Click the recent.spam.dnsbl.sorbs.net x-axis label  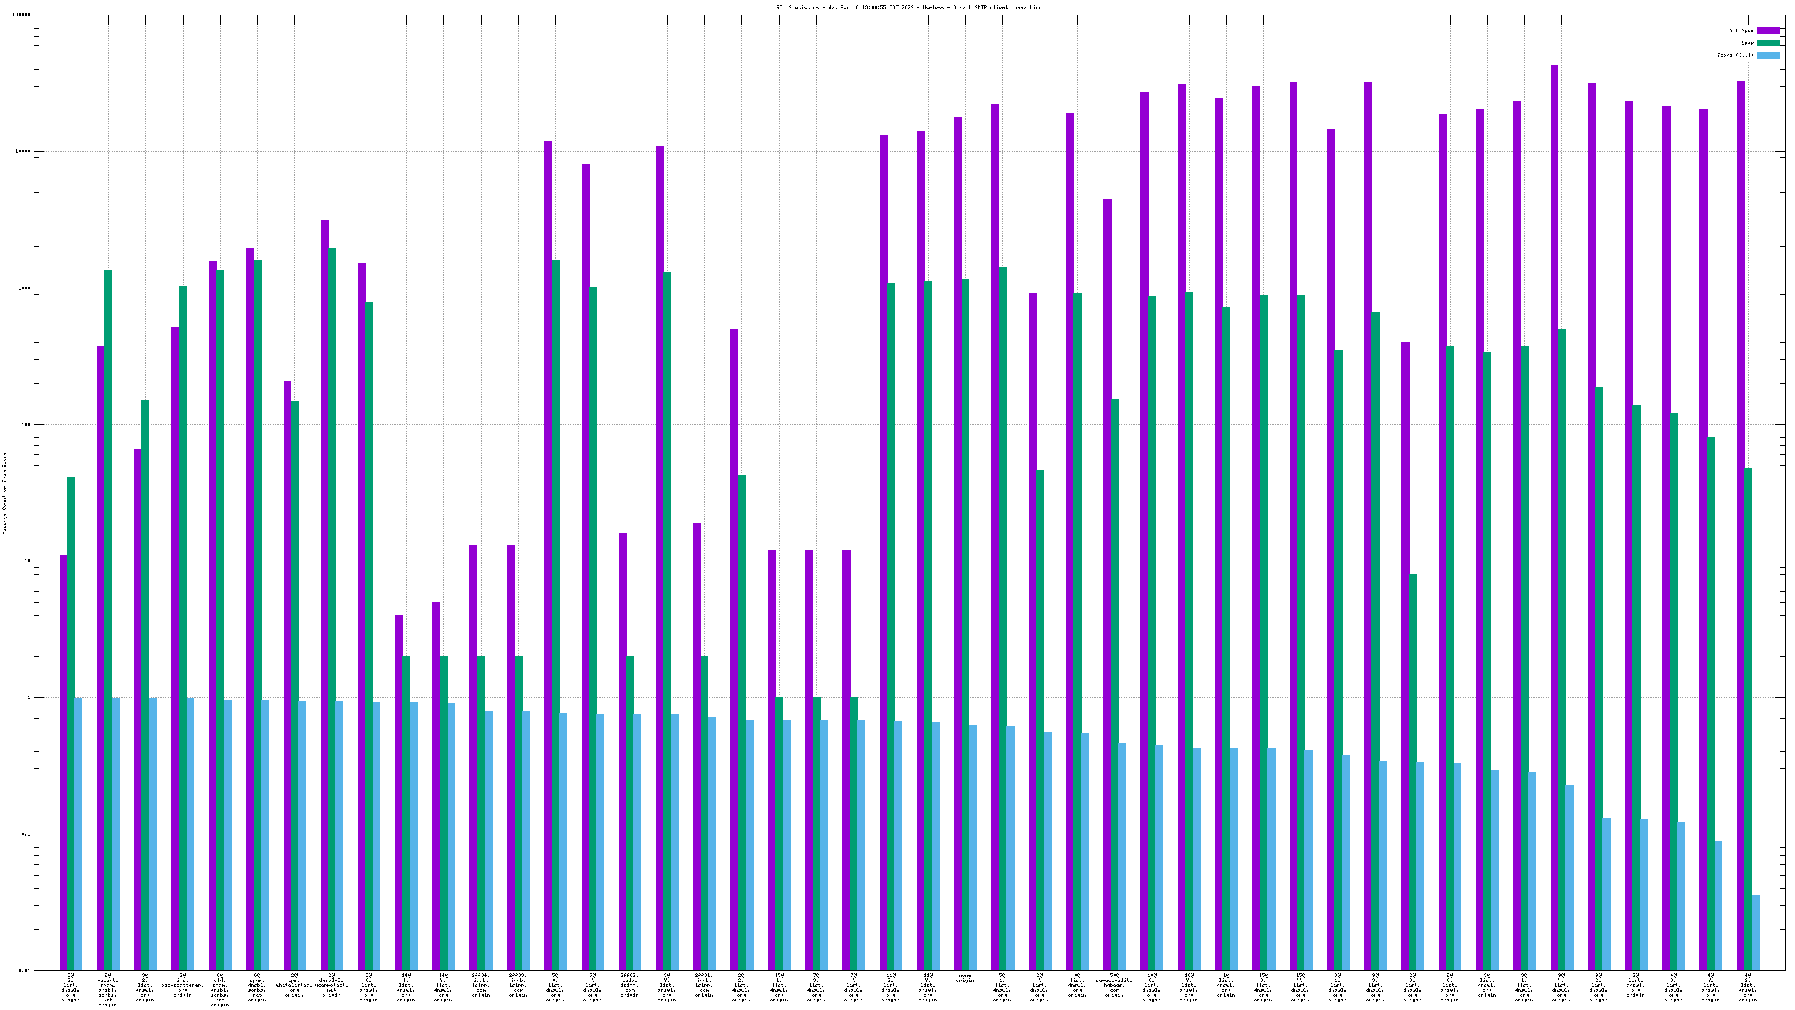(x=108, y=990)
